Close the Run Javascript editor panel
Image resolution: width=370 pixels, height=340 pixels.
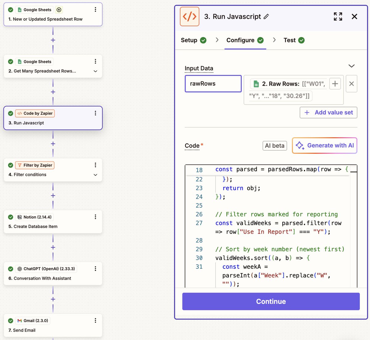point(355,16)
